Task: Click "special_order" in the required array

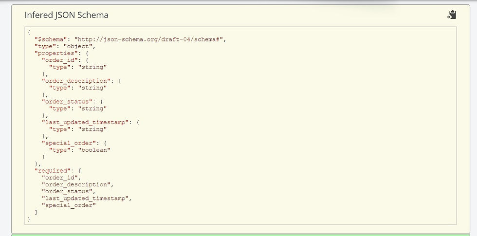Action: 69,205
